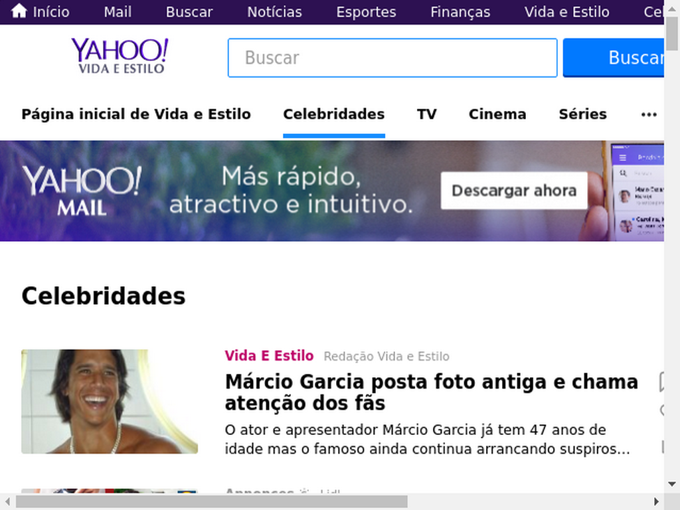Open Página inicial de Vida e Estilo tab
This screenshot has width=680, height=510.
click(x=136, y=114)
